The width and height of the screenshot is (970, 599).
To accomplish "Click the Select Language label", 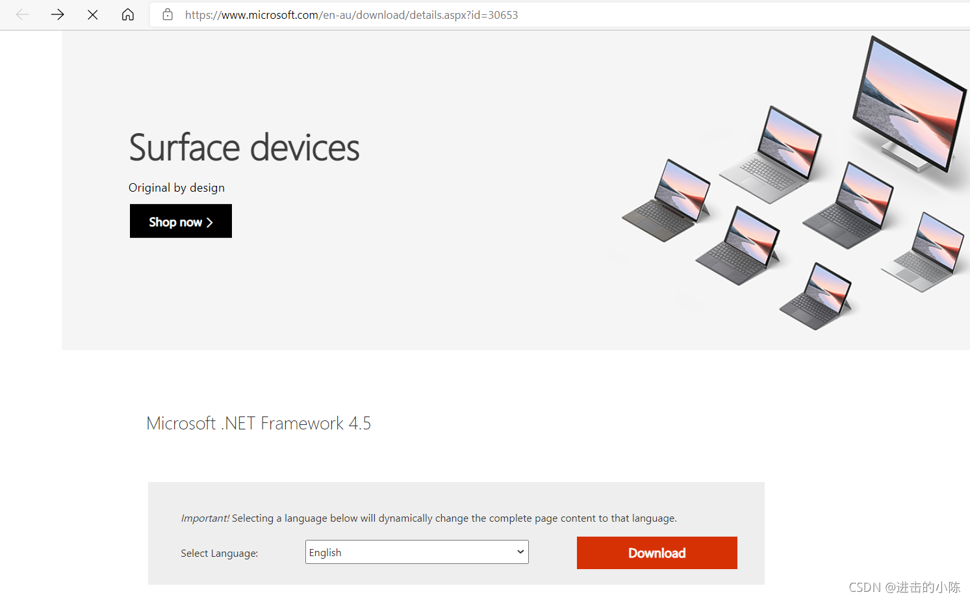I will [x=220, y=554].
